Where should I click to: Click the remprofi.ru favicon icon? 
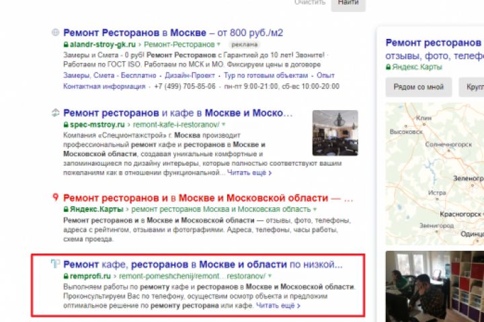(55, 264)
